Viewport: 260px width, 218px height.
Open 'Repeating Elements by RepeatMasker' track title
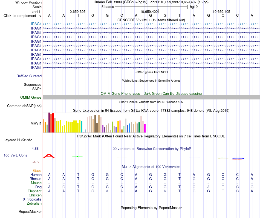tap(151, 208)
